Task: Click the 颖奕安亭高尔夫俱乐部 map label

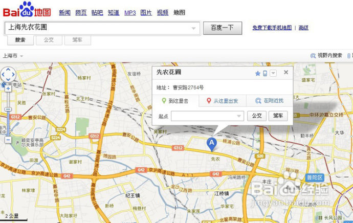Action: 32,143
